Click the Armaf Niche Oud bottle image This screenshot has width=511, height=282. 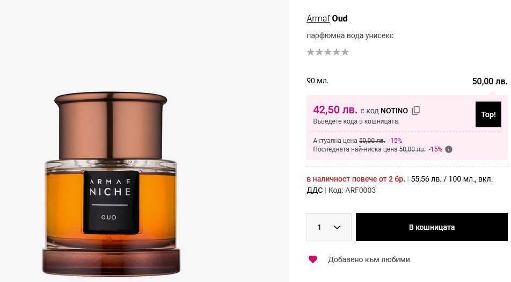pyautogui.click(x=112, y=183)
